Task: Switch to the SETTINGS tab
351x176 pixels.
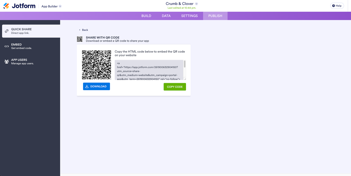Action: click(189, 16)
